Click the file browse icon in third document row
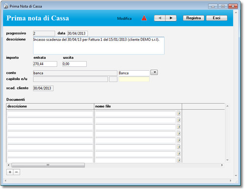Viewport: 245px width, 190px height. point(179,127)
